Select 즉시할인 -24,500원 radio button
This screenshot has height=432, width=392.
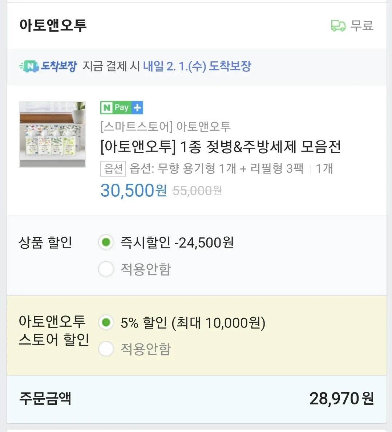[106, 242]
